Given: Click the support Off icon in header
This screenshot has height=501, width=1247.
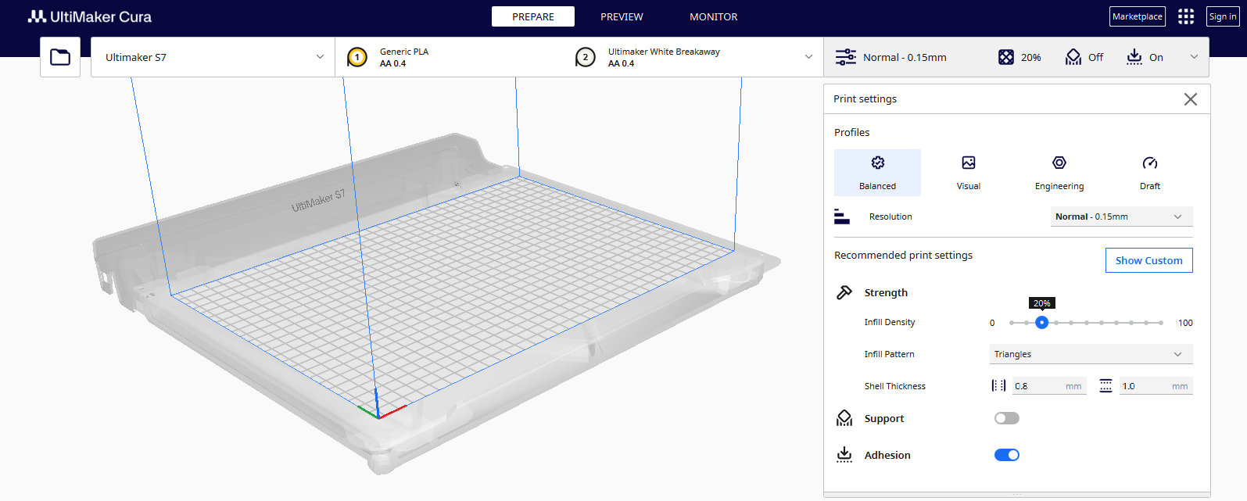Looking at the screenshot, I should coord(1073,57).
